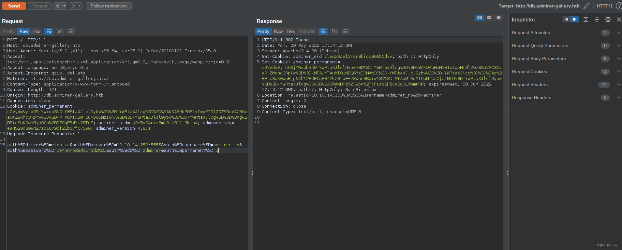622x250 pixels.
Task: Click the adminer_sid Set-Cookie response line
Action: pyautogui.click(x=350, y=56)
